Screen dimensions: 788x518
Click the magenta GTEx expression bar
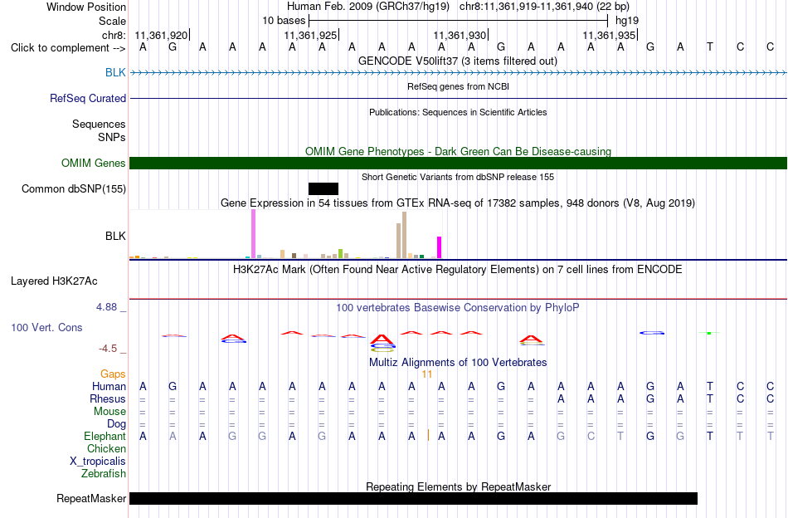440,247
